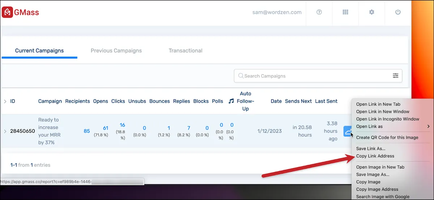Click date 1/12/2023 cell
The image size is (434, 200).
pyautogui.click(x=269, y=131)
